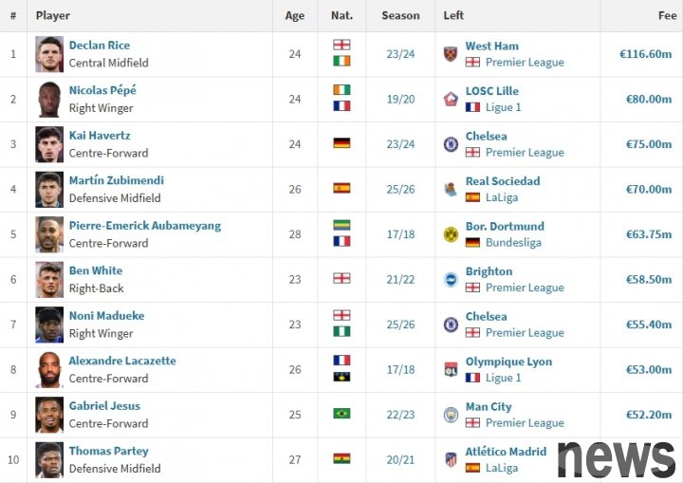The image size is (683, 483).
Task: Click Thomas Partey's portrait thumbnail
Action: coord(49,460)
